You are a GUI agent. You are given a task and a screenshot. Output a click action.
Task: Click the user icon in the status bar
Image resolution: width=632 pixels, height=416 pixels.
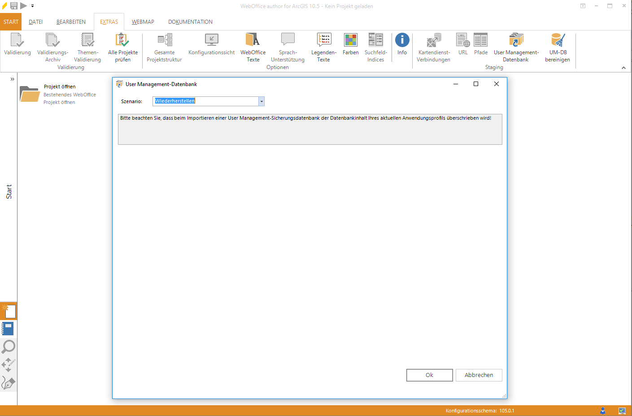[x=603, y=410]
